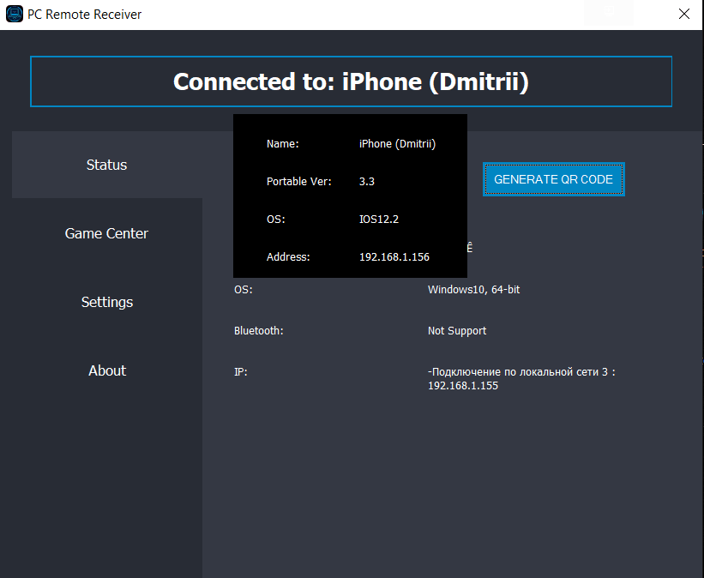704x578 pixels.
Task: Select the device name 'iPhone (Dmitrii)' in tooltip
Action: tap(397, 144)
